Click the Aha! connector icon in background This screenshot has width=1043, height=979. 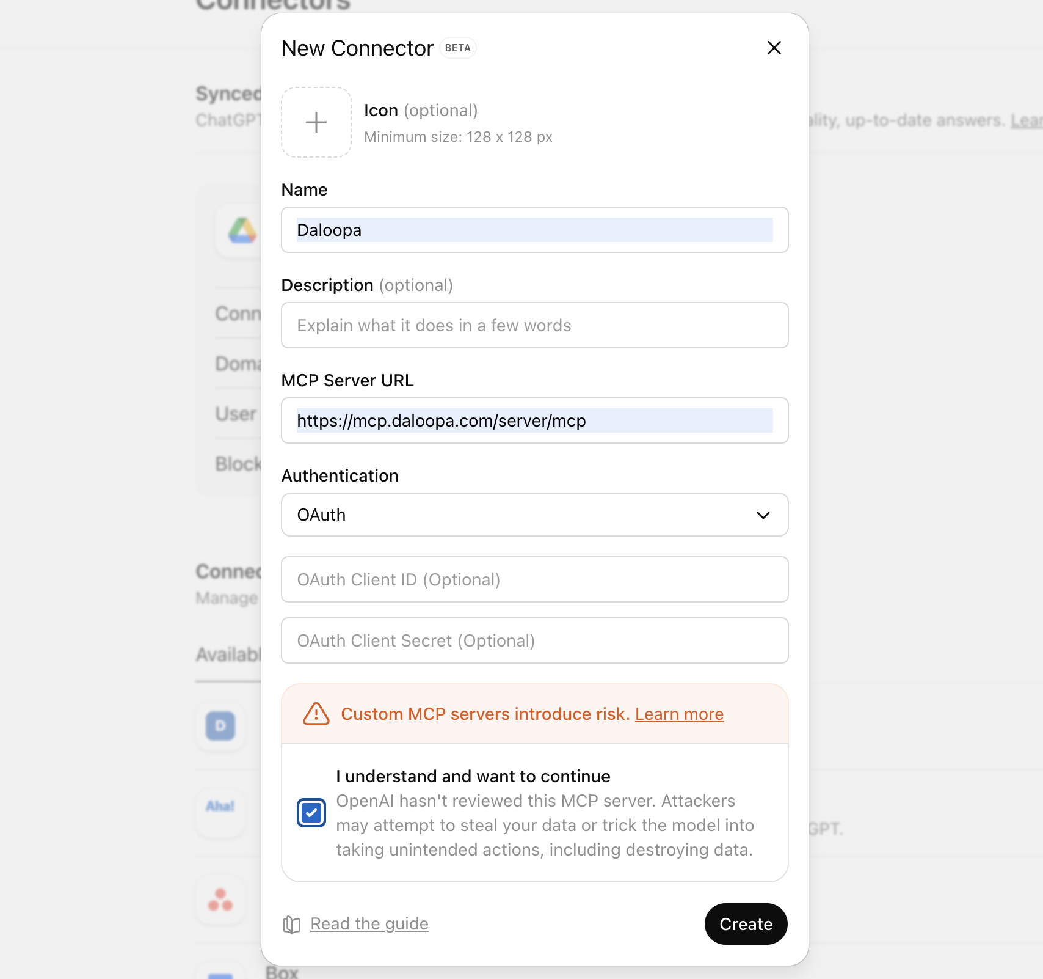pos(220,806)
